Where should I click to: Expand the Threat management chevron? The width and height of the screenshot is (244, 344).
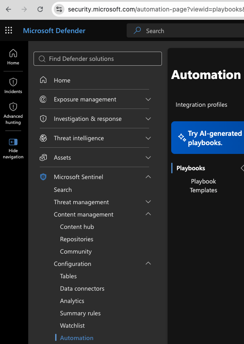[x=148, y=202]
